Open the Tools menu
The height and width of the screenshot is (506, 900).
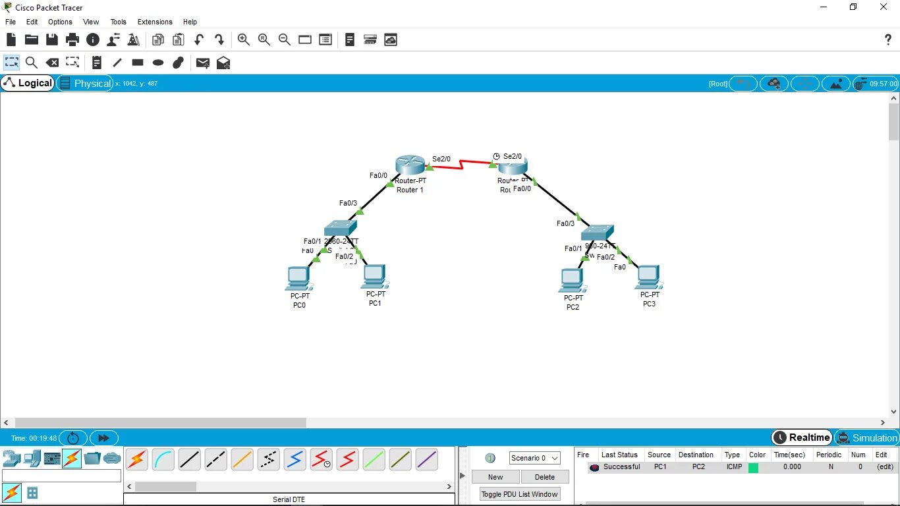click(x=119, y=22)
